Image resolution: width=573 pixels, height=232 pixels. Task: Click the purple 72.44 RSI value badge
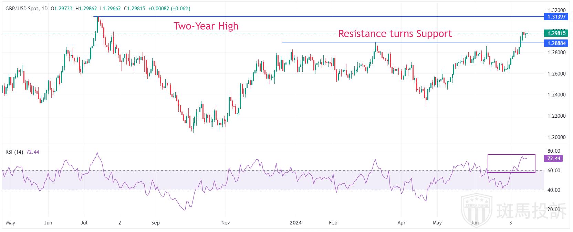click(553, 159)
